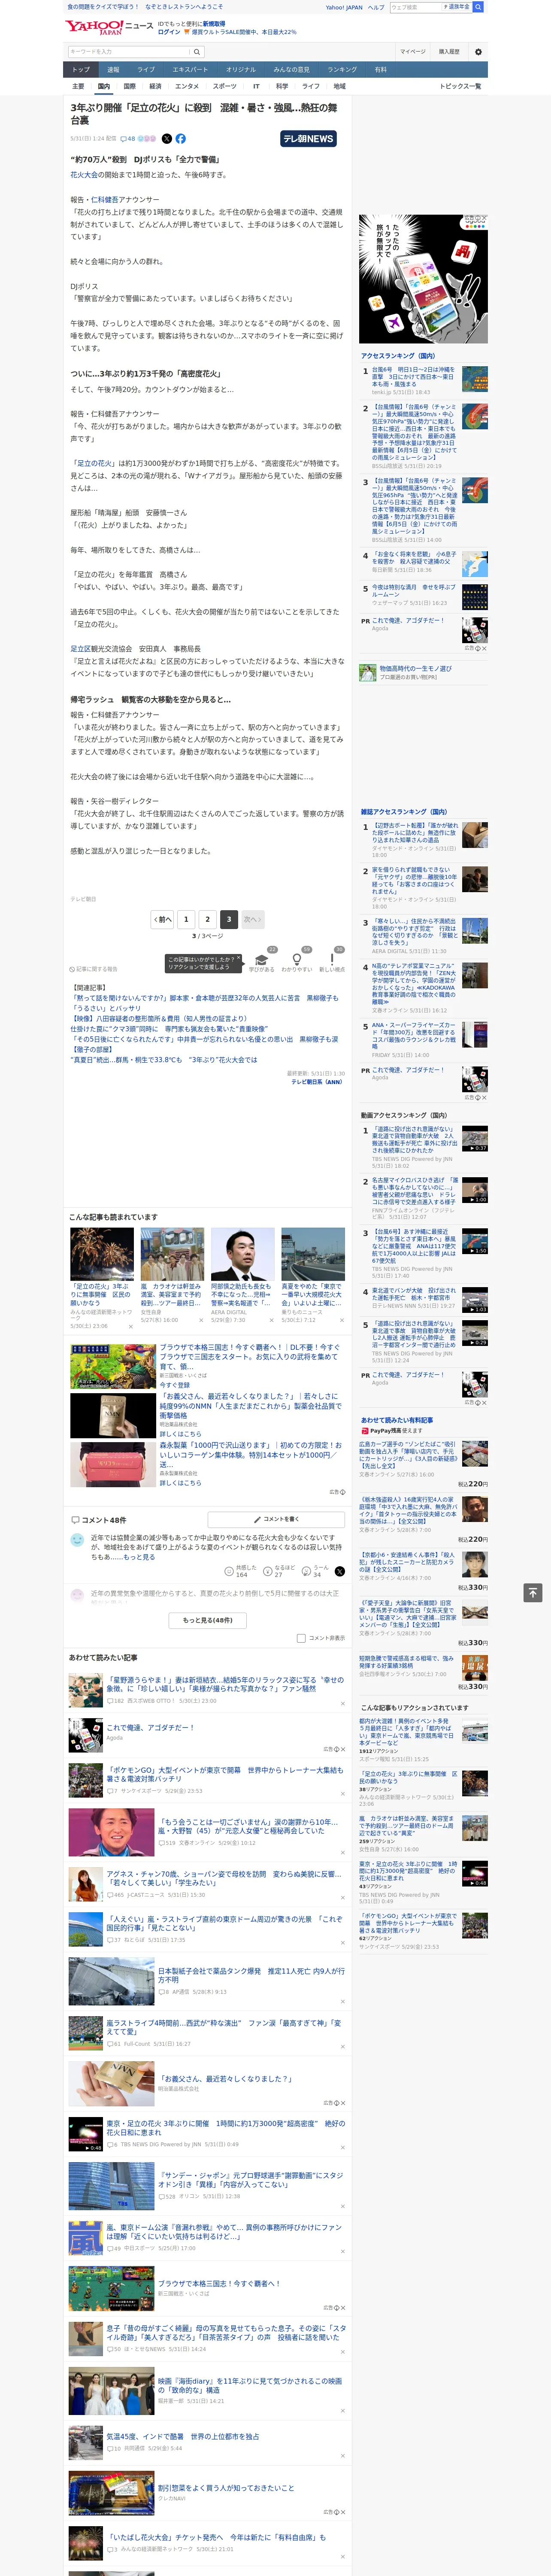551x2576 pixels.
Task: Open the ランキング tab
Action: [342, 70]
